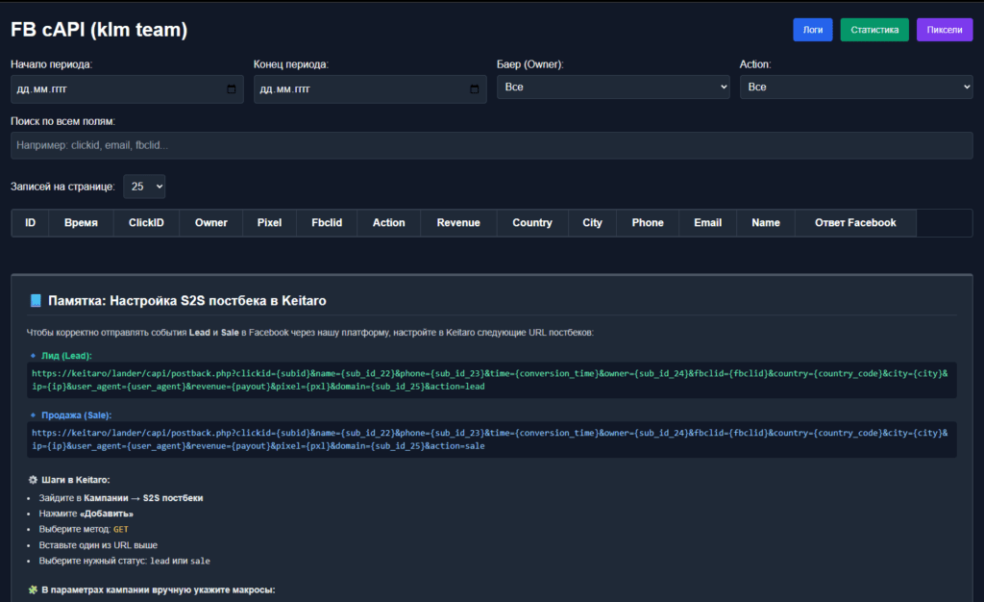Click the Зайдите в Кампании S2S постбеки step

120,498
